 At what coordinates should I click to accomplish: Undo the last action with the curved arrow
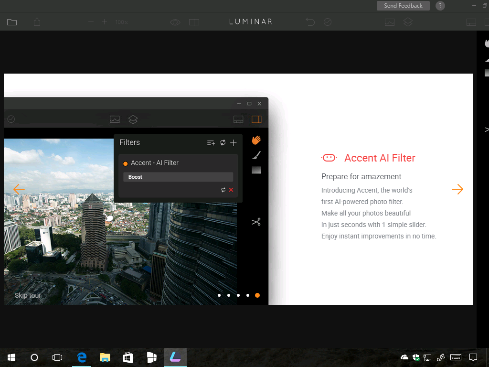coord(310,22)
